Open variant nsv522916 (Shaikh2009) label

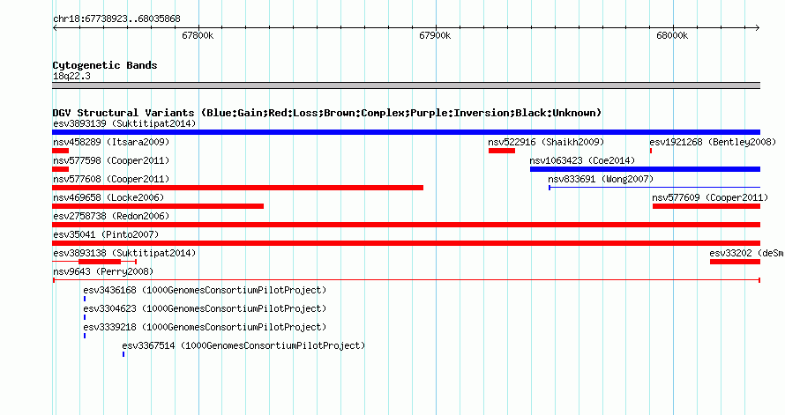[546, 142]
